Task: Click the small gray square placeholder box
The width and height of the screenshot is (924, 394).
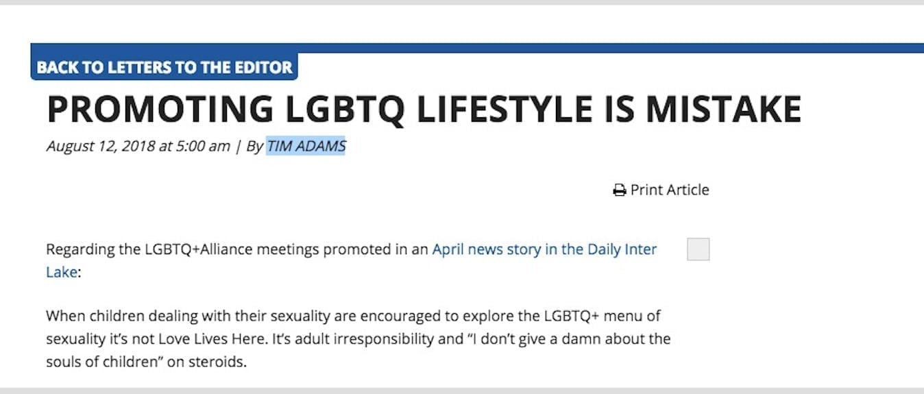Action: 698,249
